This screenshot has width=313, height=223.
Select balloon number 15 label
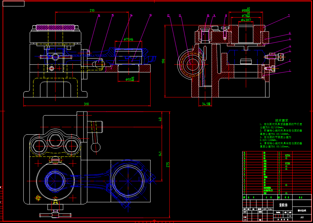[x=113, y=15]
